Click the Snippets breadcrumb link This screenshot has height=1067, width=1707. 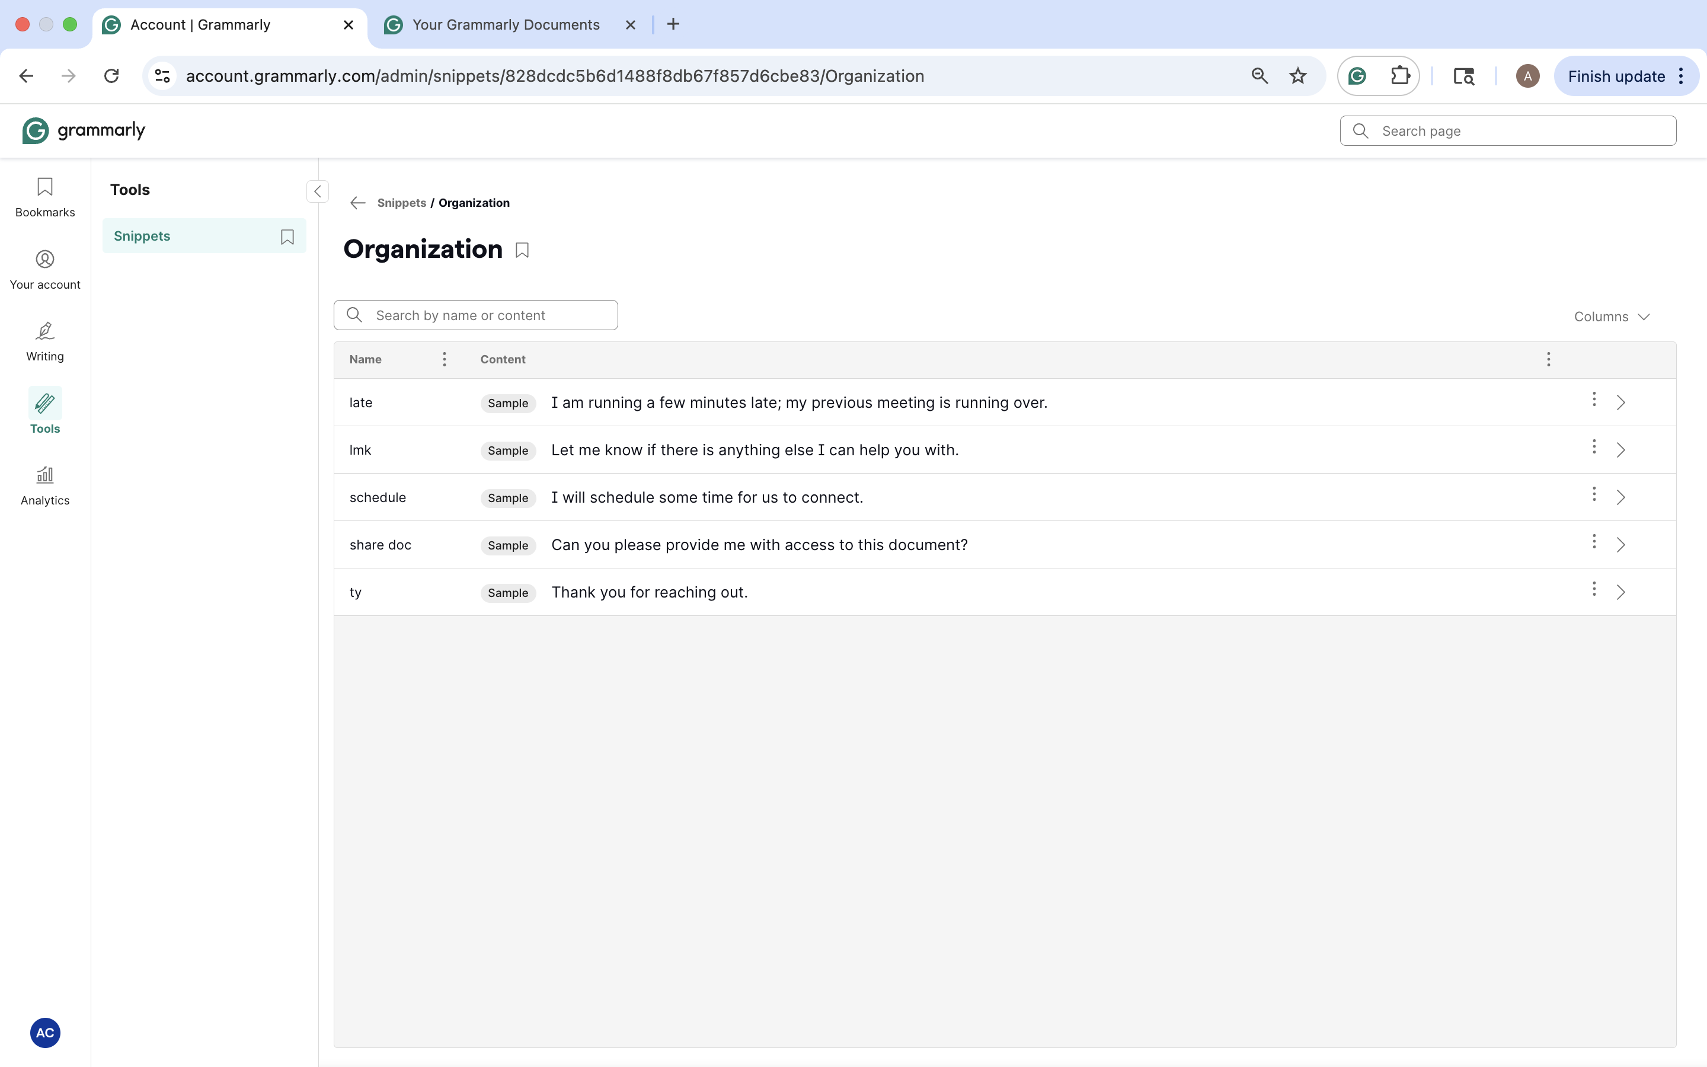click(401, 203)
